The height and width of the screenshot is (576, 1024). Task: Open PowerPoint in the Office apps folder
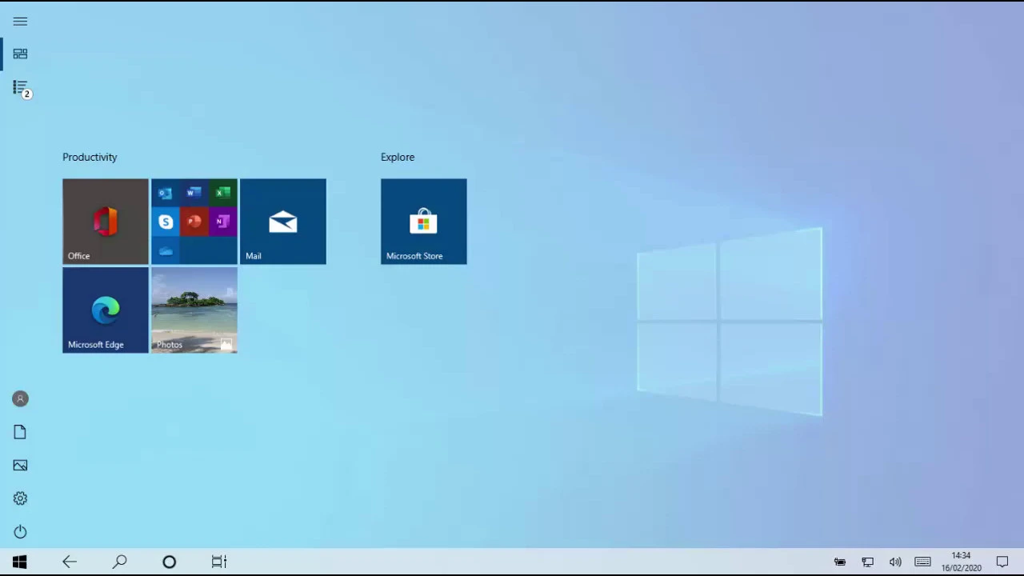[194, 222]
